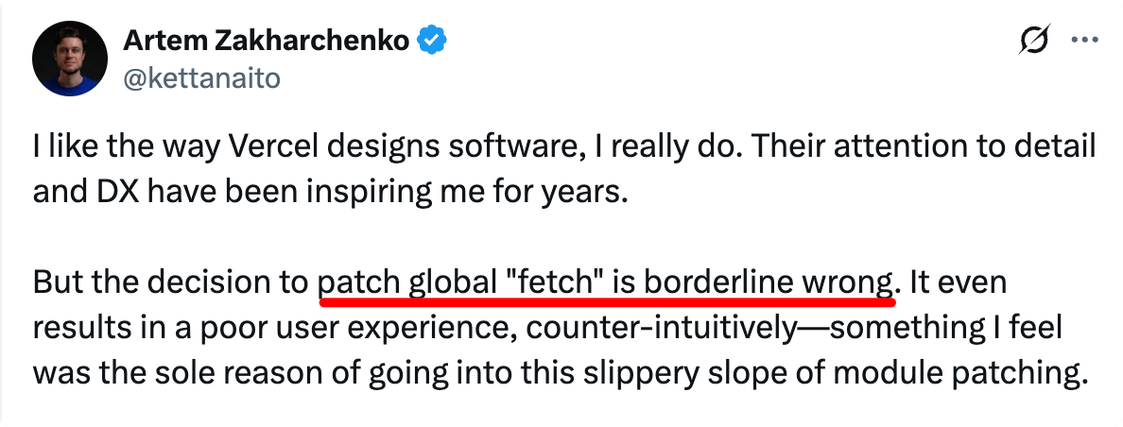Screen dimensions: 1123x427
Task: Click the @kettanaito handle
Action: click(x=202, y=78)
